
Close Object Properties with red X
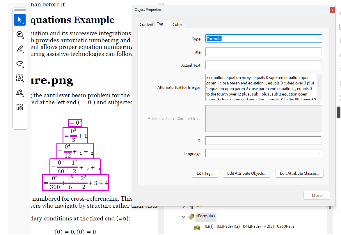click(332, 10)
